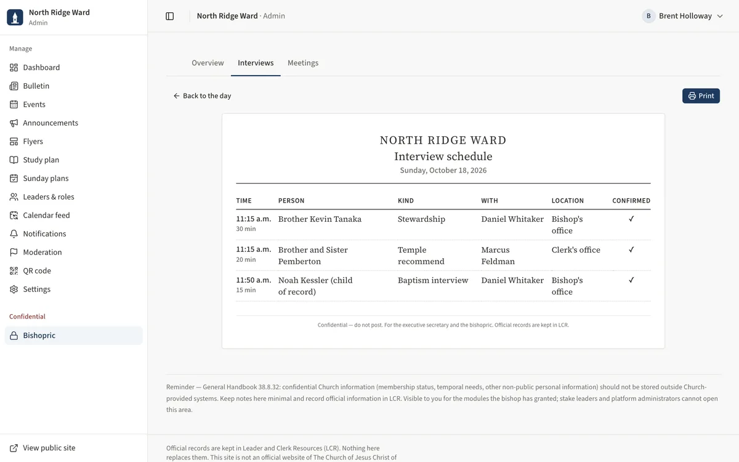The image size is (739, 462).
Task: Click the Dashboard grid icon
Action: point(14,68)
